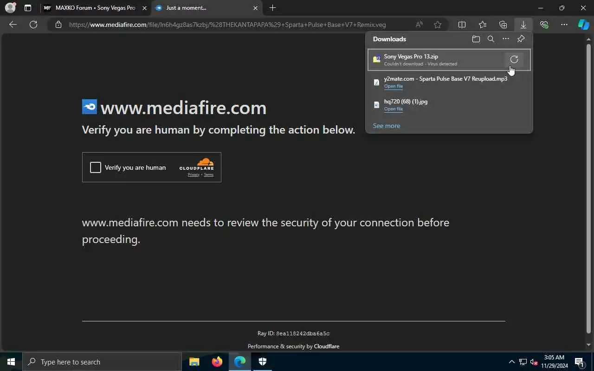
Task: Close the Just a moment tab
Action: (255, 8)
